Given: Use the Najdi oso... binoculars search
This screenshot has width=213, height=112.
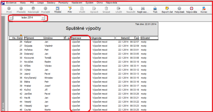Looking at the screenshot, I should [x=143, y=10].
